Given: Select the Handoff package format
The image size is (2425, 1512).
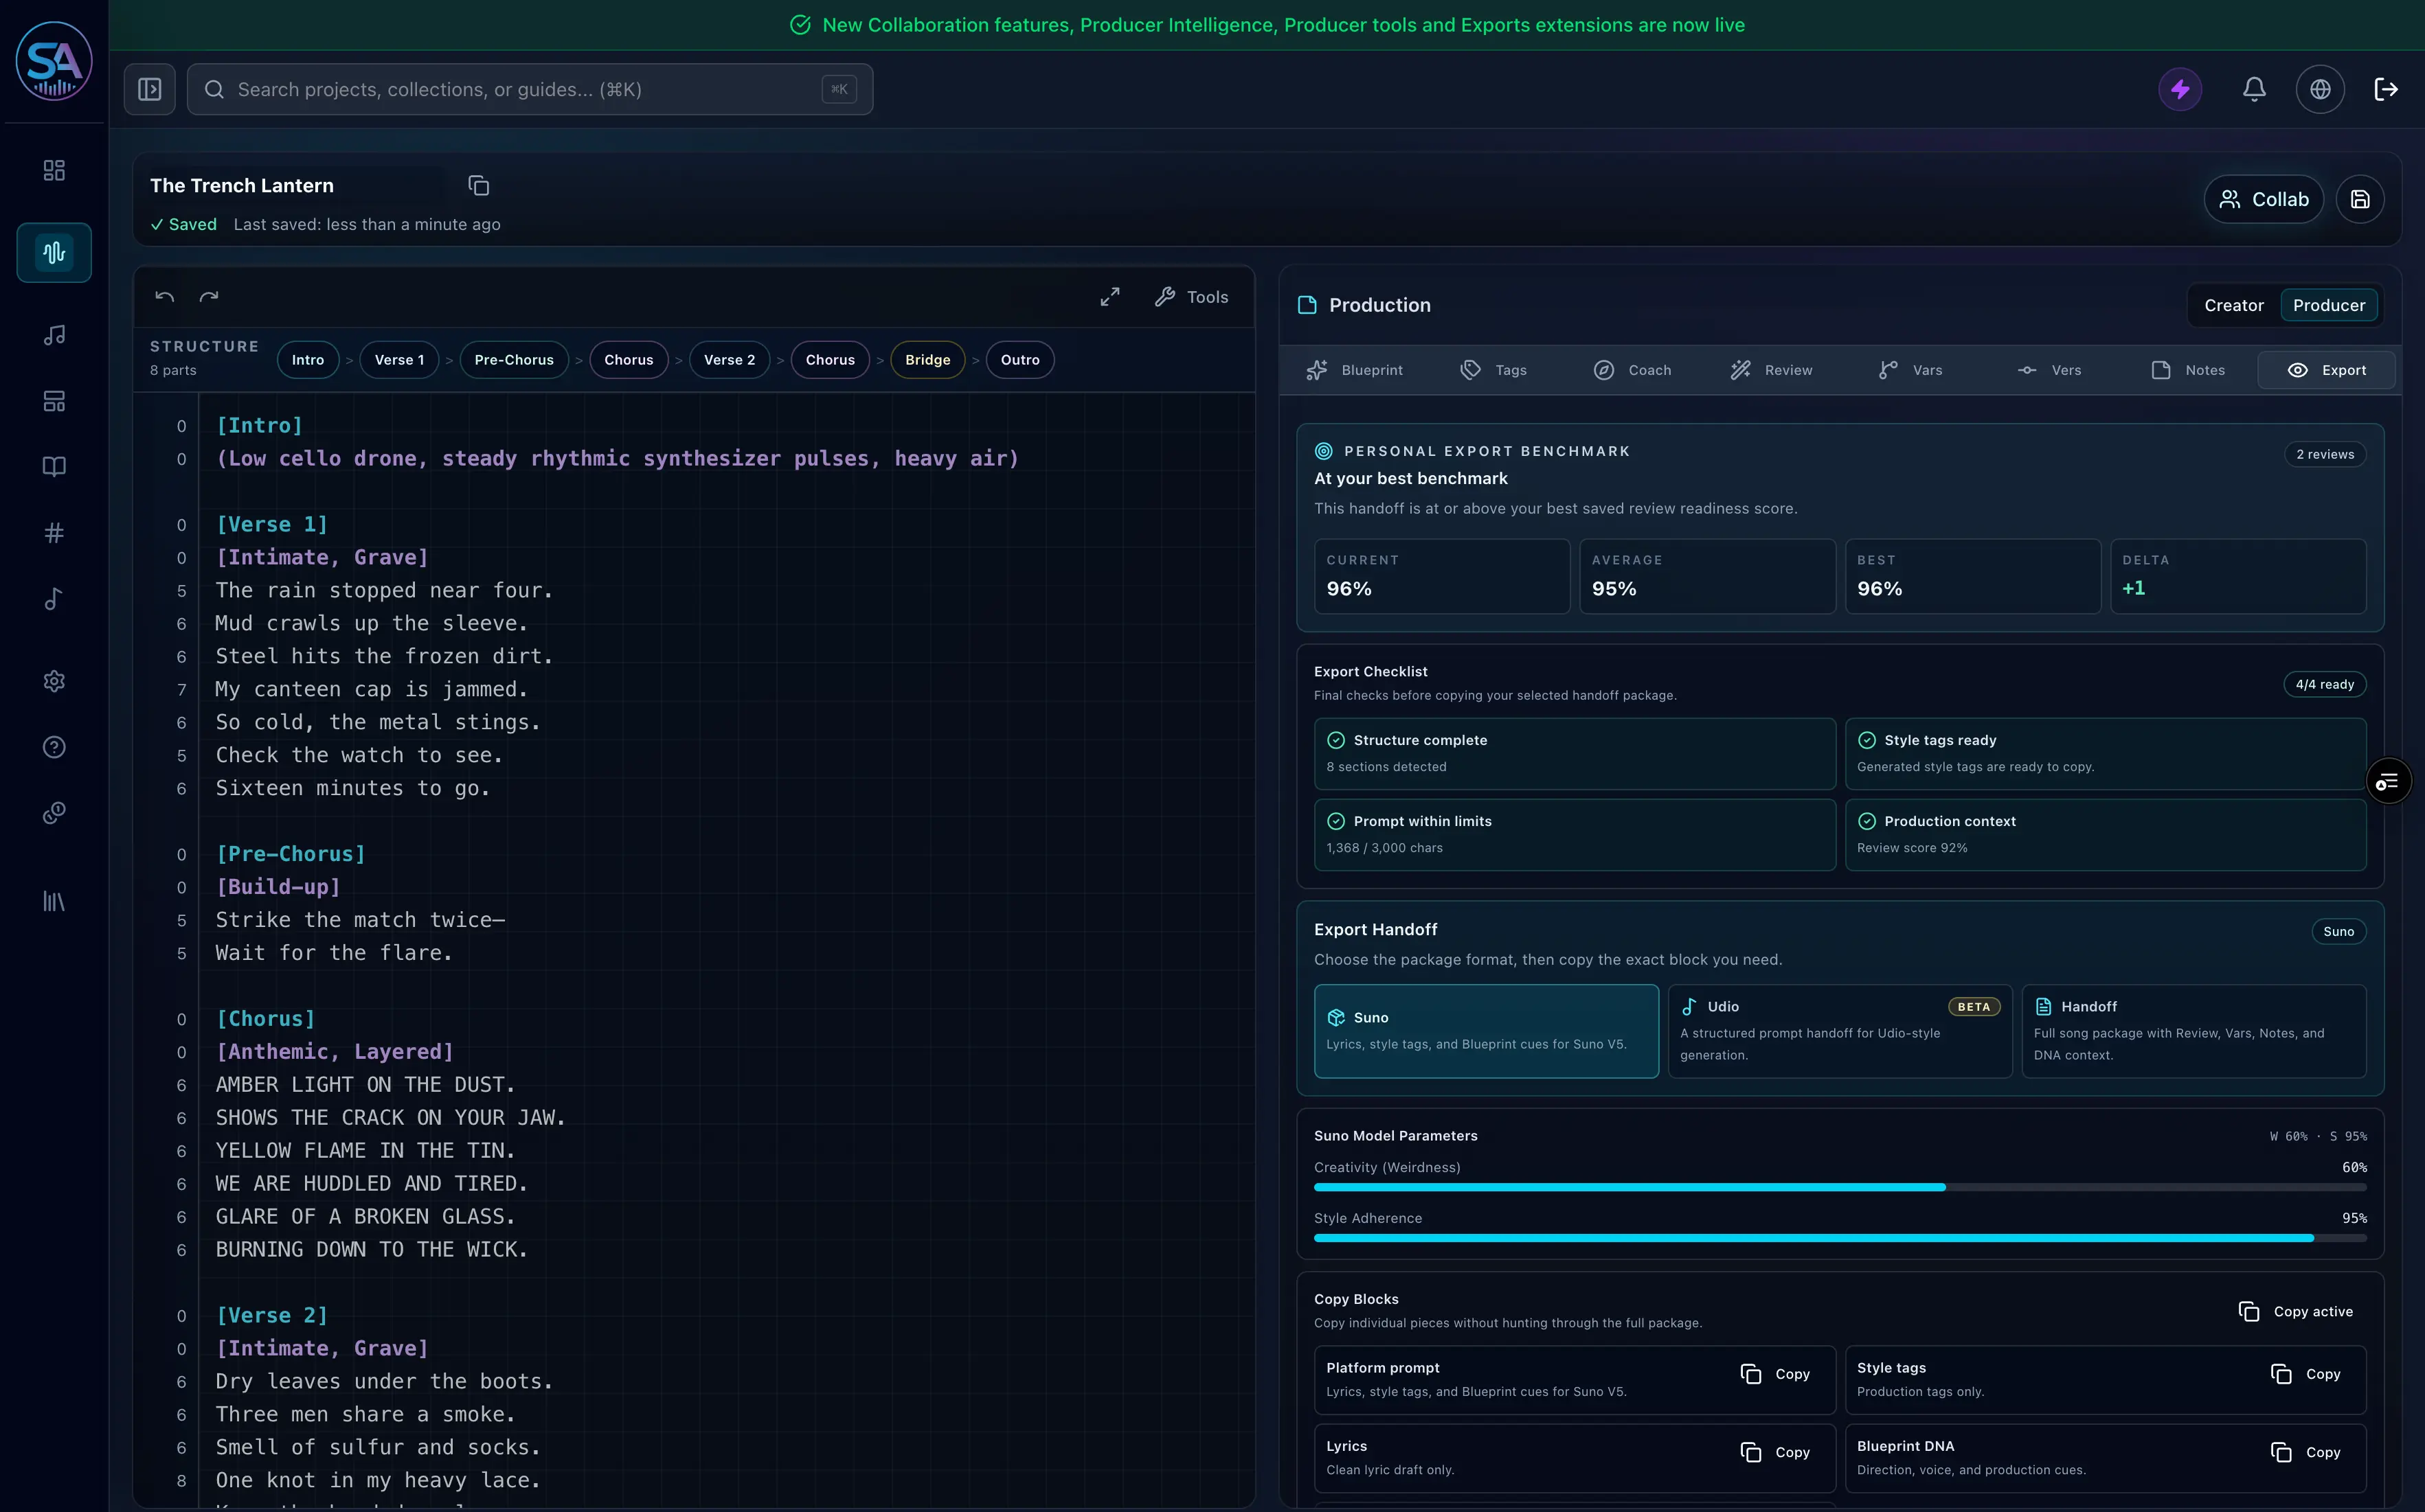Looking at the screenshot, I should pyautogui.click(x=2193, y=1031).
